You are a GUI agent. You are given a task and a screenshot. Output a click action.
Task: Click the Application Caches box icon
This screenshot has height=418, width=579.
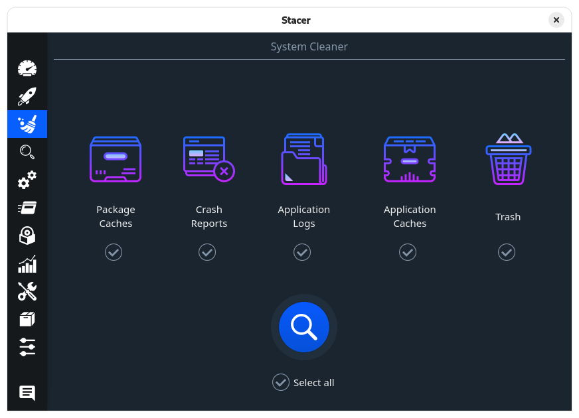(410, 159)
